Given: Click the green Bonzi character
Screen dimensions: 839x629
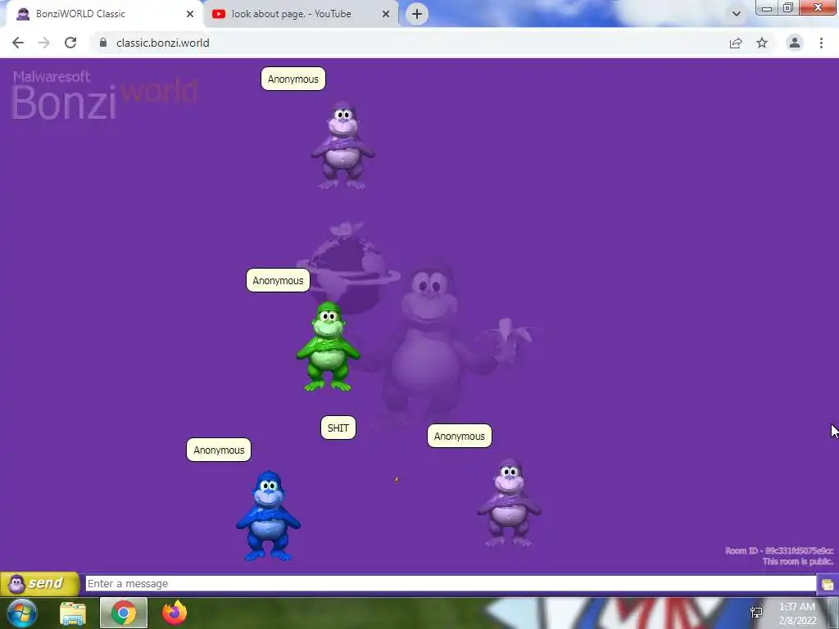Looking at the screenshot, I should (328, 346).
